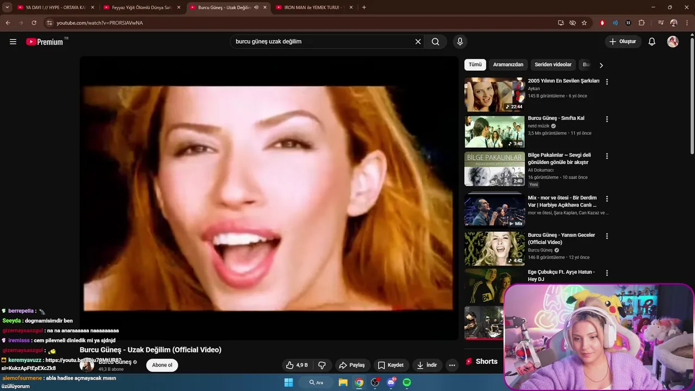Open Chrome profile avatar in toolbar

click(674, 23)
